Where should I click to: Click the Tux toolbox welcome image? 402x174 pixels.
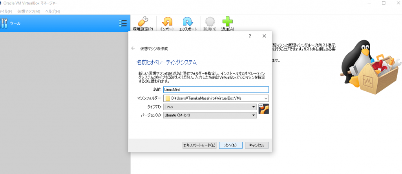point(370,67)
